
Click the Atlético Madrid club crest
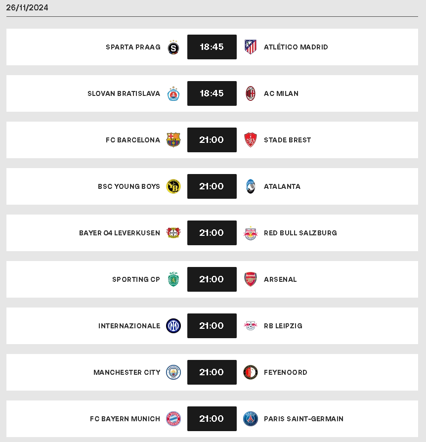coord(251,47)
